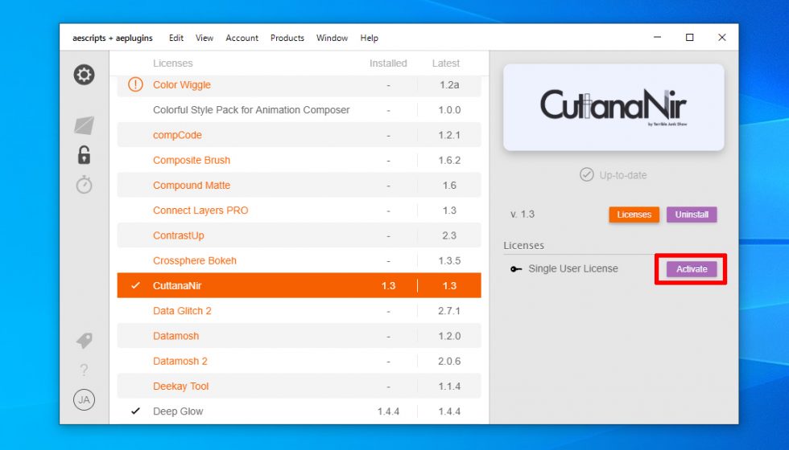Click the price tag icon in sidebar
Screen dimensions: 789x450
84,341
